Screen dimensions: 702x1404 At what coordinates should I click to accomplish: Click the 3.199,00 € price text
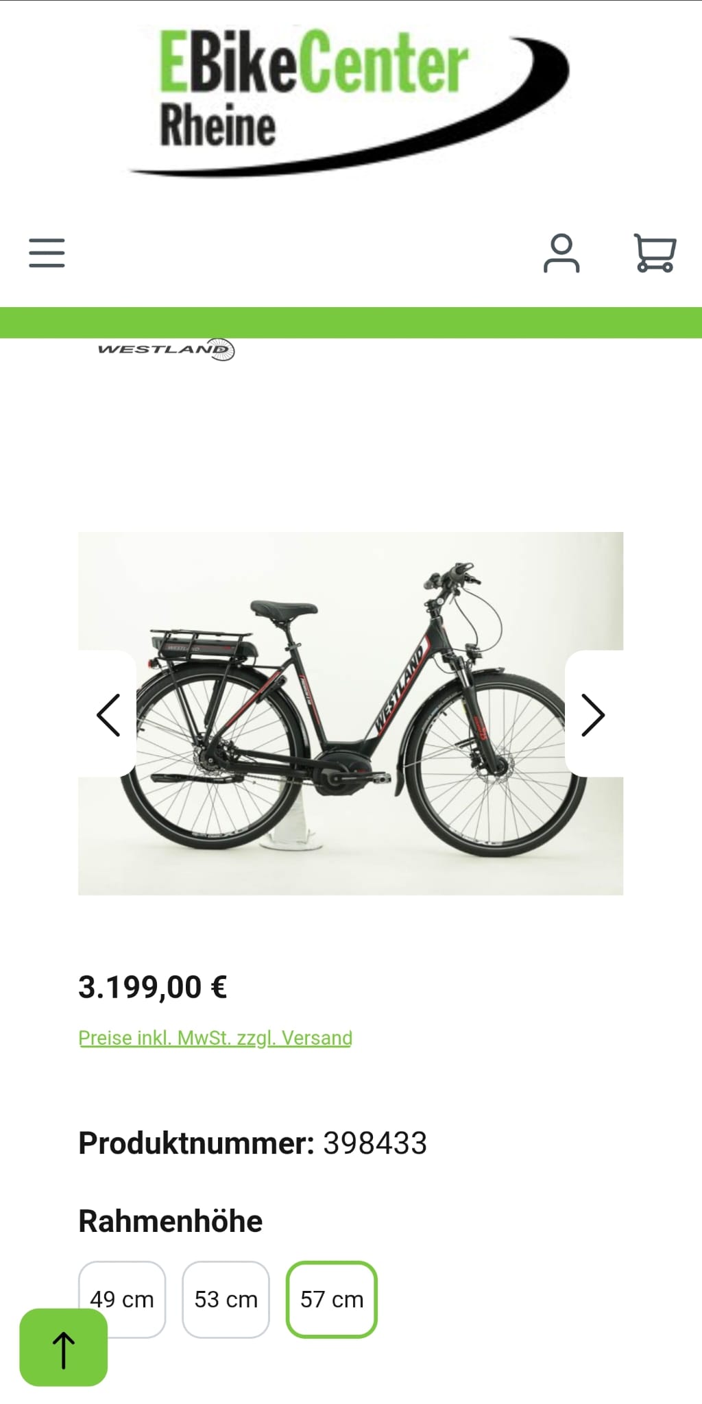point(152,987)
